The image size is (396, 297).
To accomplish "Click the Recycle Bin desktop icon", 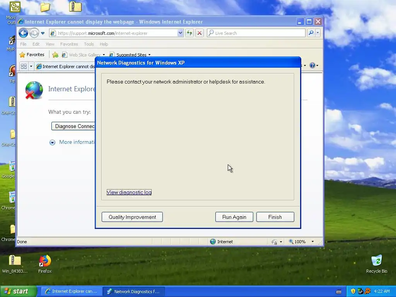I will 377,264.
